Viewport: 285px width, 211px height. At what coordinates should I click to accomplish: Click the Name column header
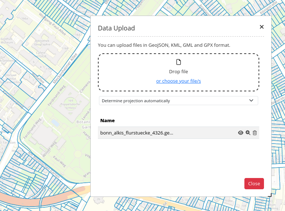coord(107,120)
